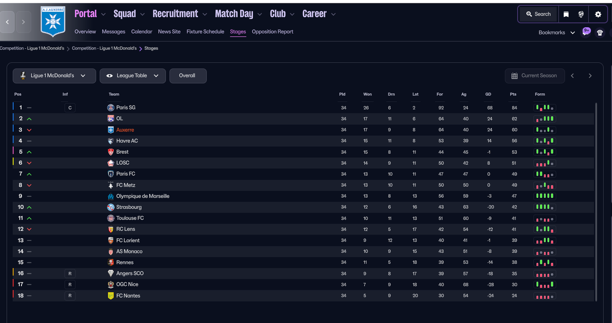Click the Strasbourg club badge
Viewport: 612px width, 323px height.
coord(110,207)
